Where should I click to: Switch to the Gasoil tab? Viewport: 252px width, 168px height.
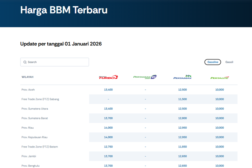229,62
